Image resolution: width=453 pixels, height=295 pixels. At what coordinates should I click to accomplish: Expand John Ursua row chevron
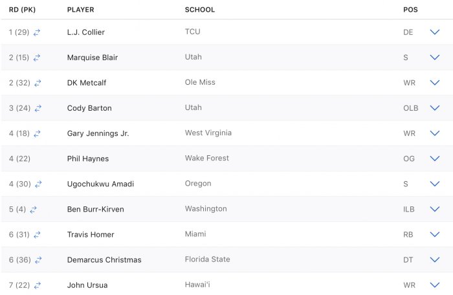click(434, 285)
